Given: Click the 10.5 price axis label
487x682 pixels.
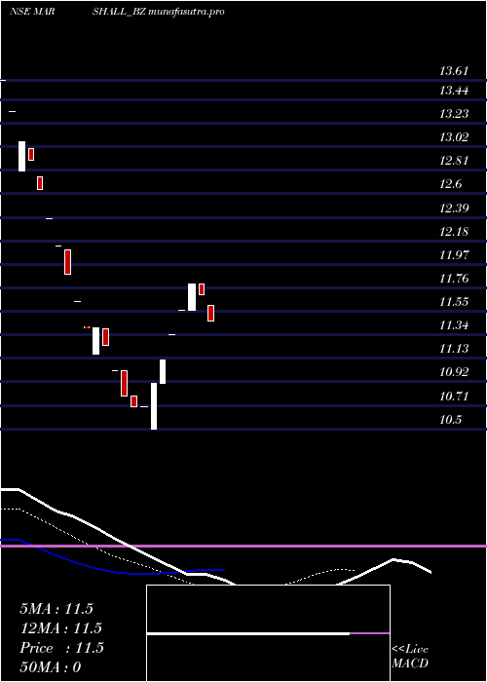Looking at the screenshot, I should 450,420.
